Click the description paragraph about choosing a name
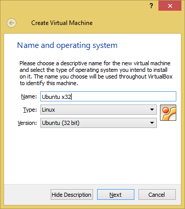 tap(96, 73)
